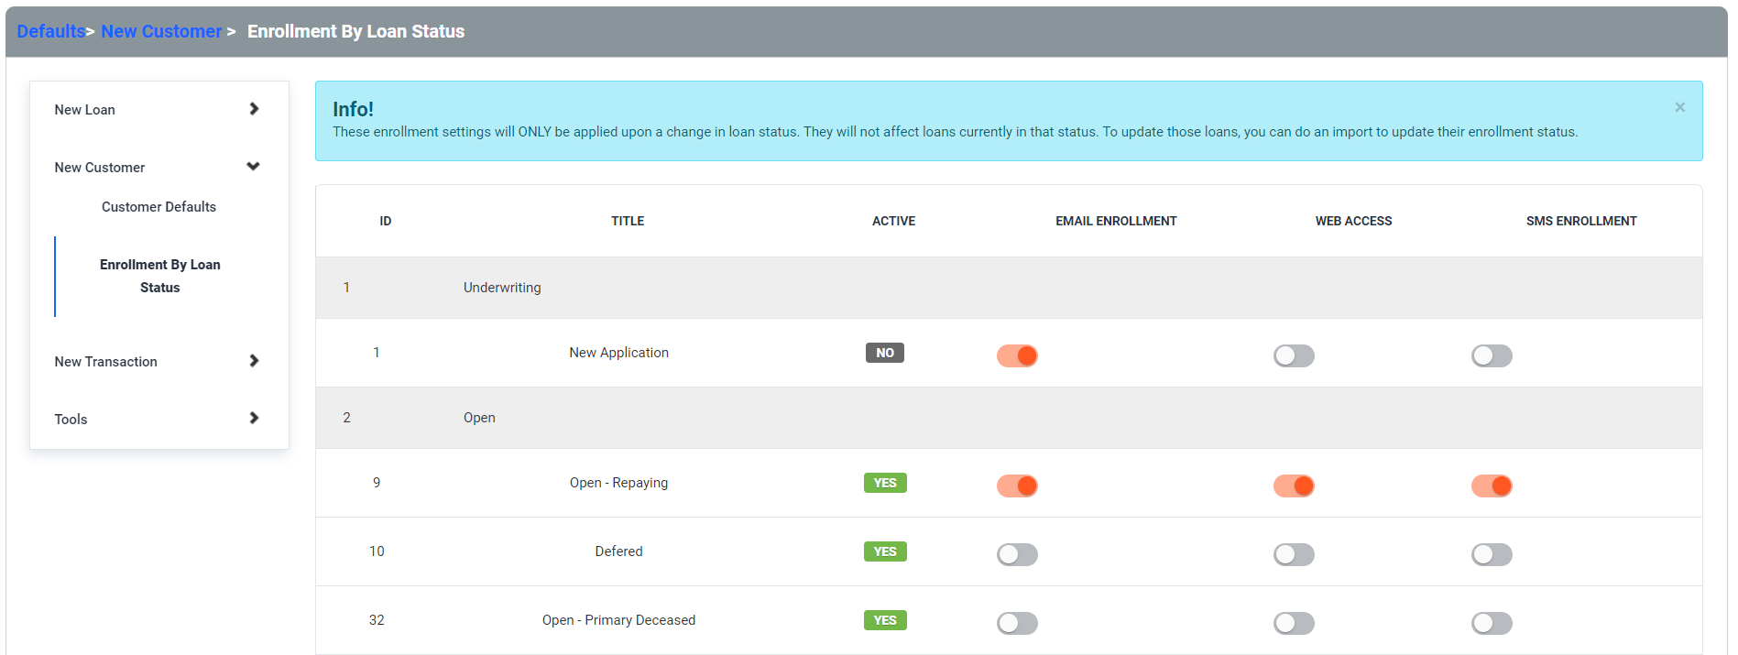This screenshot has width=1738, height=655.
Task: Expand the Tools menu arrow
Action: [254, 418]
